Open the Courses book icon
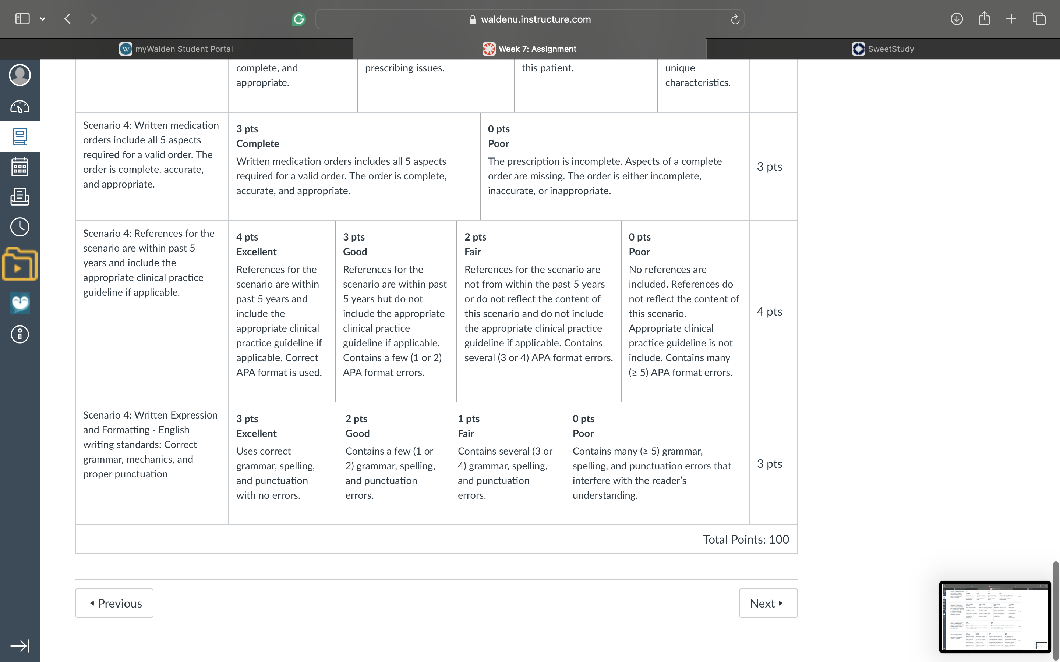Viewport: 1060px width, 662px height. (x=20, y=136)
